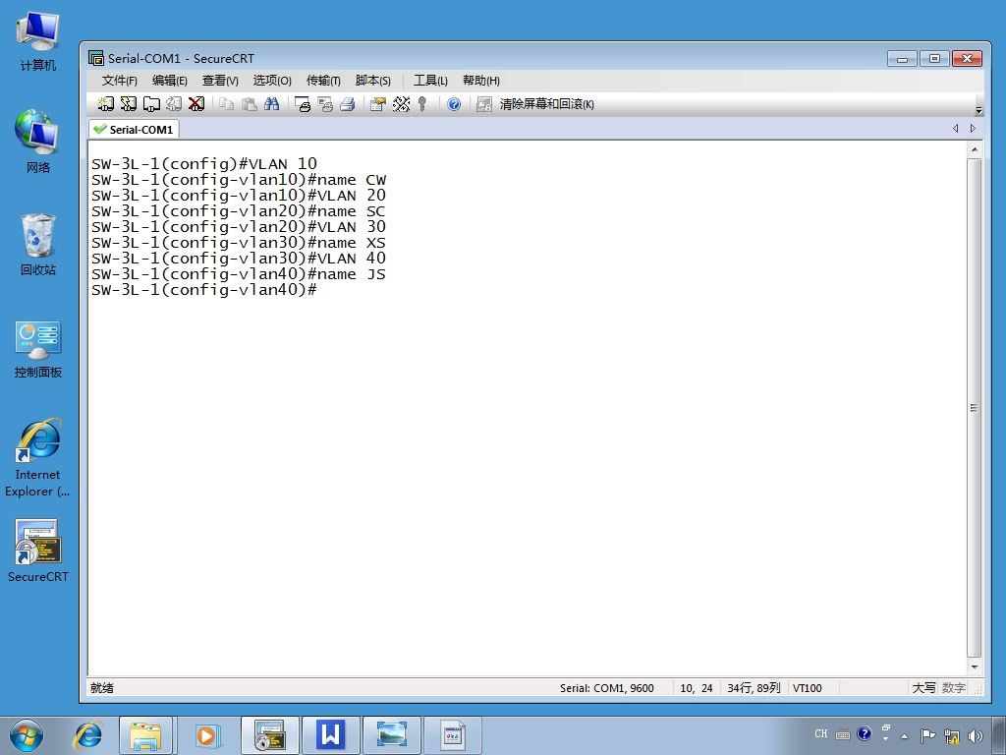Open the 工具(L) menu
The width and height of the screenshot is (1006, 755).
click(x=430, y=81)
